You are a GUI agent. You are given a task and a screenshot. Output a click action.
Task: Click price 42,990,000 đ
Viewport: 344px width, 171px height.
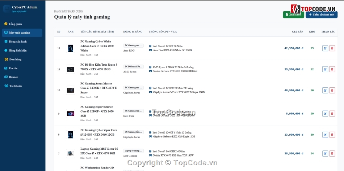point(294,48)
